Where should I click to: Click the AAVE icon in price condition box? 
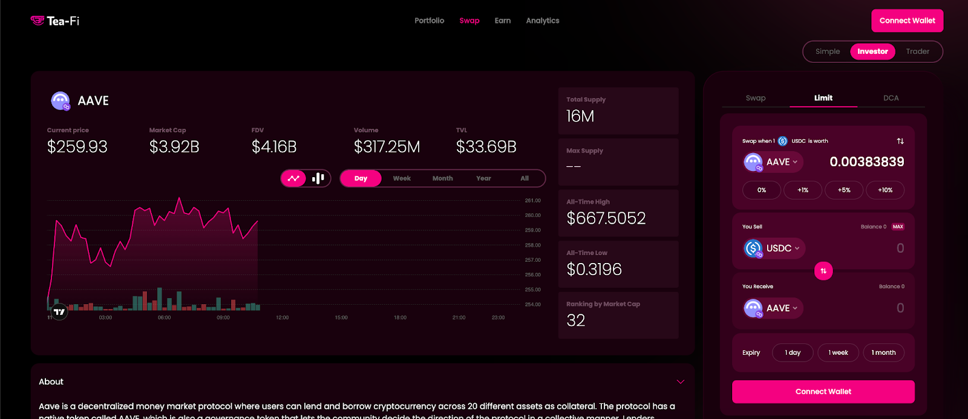[753, 162]
